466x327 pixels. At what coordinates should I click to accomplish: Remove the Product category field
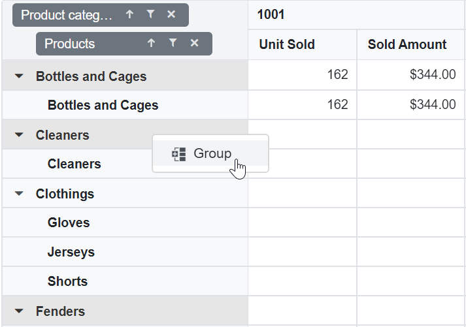pyautogui.click(x=171, y=14)
